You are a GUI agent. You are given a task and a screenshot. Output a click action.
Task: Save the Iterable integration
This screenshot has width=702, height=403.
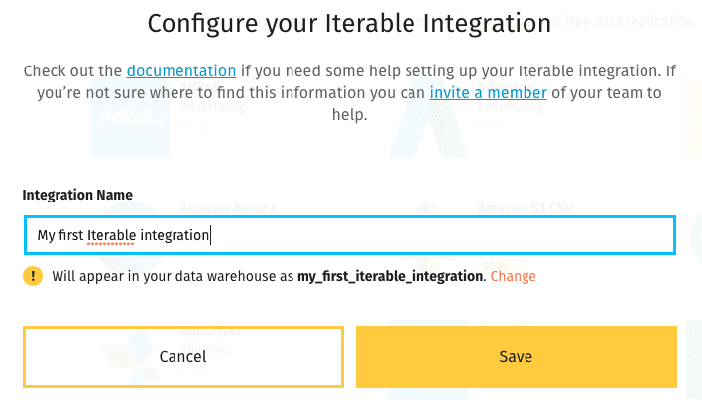pos(517,356)
